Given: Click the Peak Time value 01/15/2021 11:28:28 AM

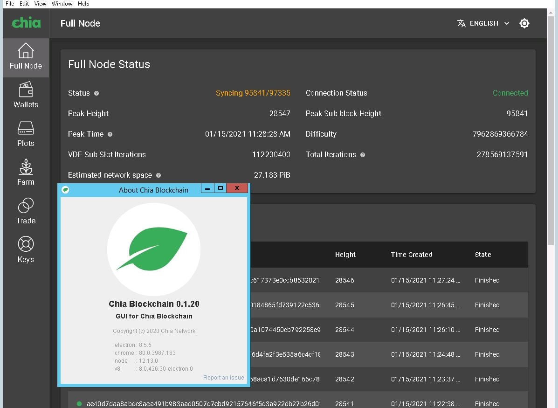Looking at the screenshot, I should pos(248,134).
